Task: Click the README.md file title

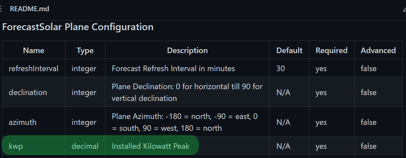Action: click(30, 9)
